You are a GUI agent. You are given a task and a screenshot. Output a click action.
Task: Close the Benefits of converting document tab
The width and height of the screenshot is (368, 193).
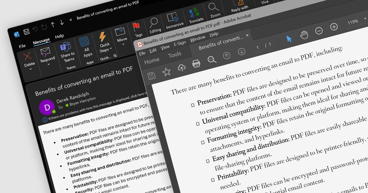pos(247,36)
